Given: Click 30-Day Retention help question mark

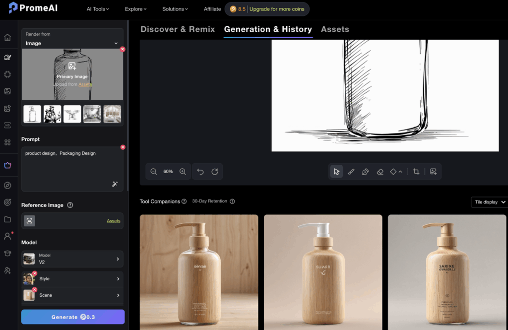Looking at the screenshot, I should point(232,201).
